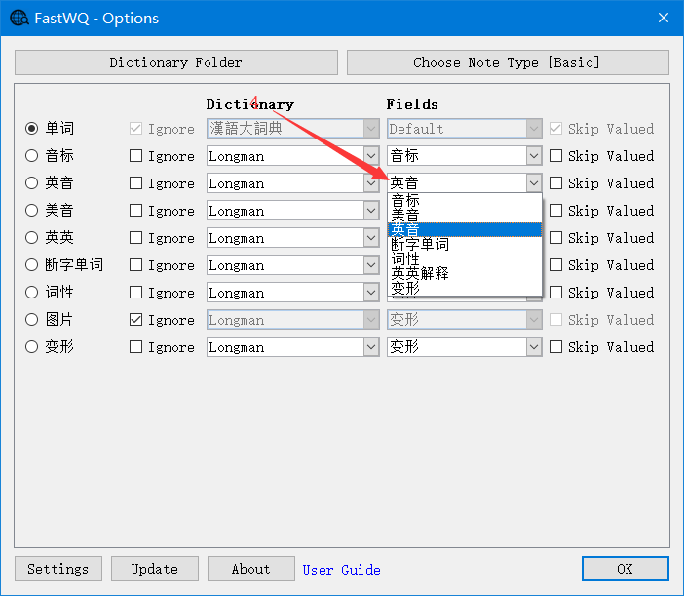Enable Ignore checkbox for the 音标 row

pyautogui.click(x=136, y=156)
